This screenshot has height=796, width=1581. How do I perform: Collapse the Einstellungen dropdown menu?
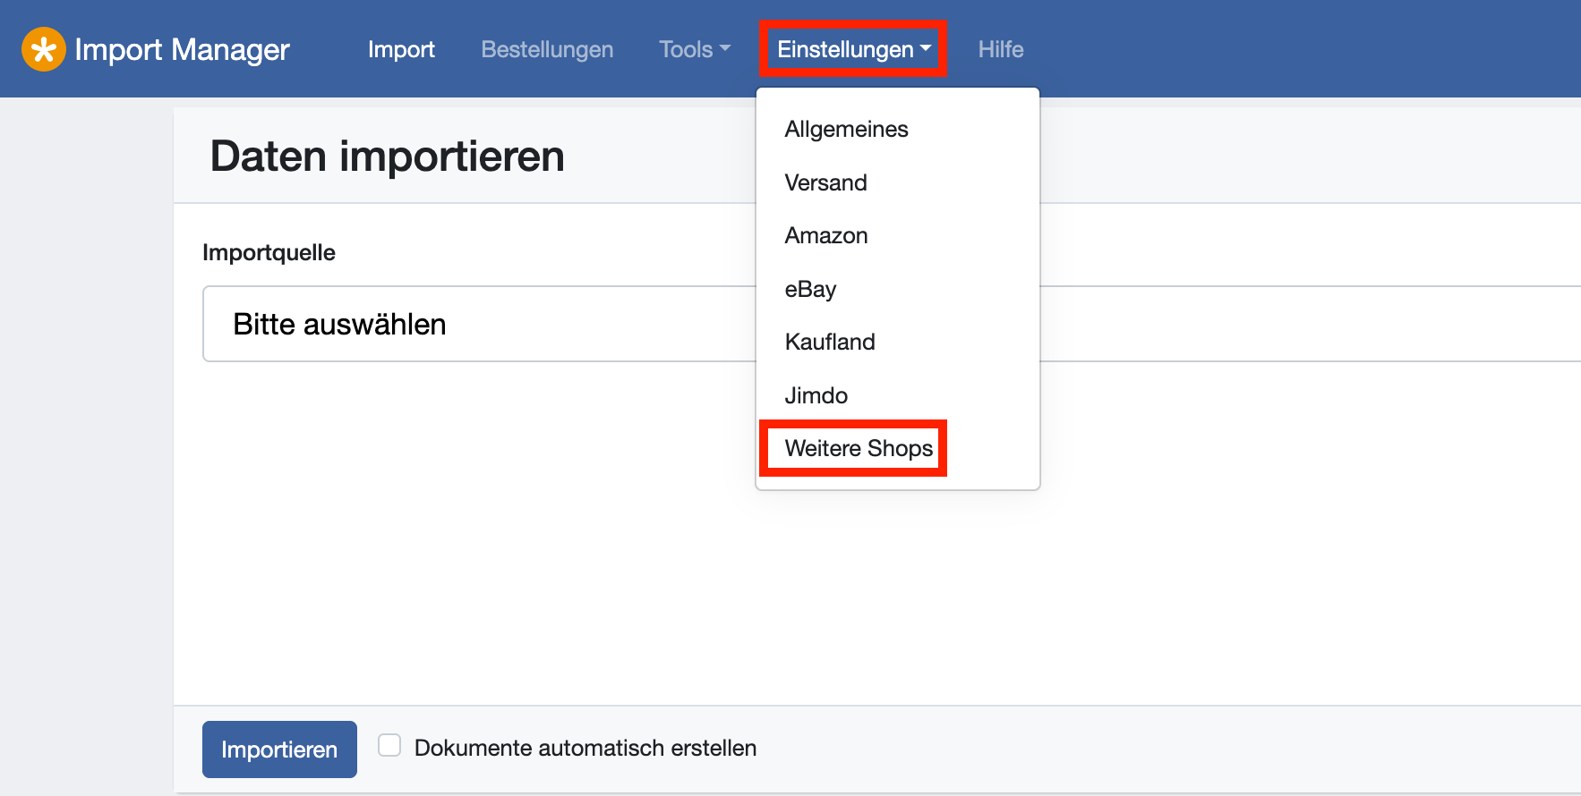point(853,49)
